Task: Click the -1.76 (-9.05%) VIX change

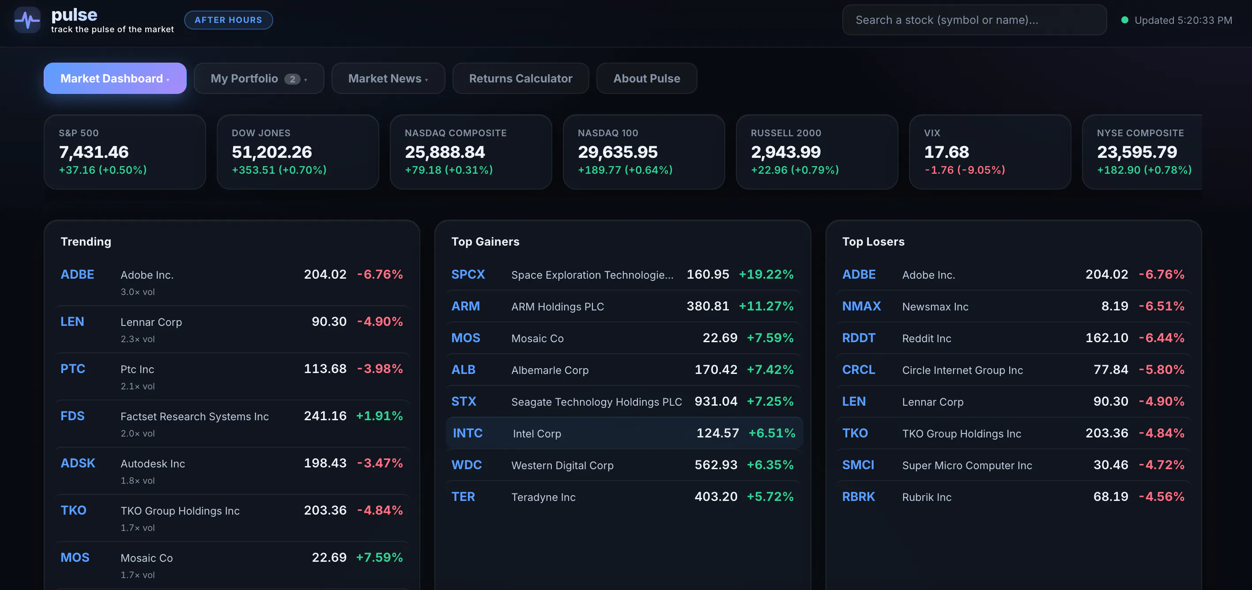Action: tap(964, 170)
